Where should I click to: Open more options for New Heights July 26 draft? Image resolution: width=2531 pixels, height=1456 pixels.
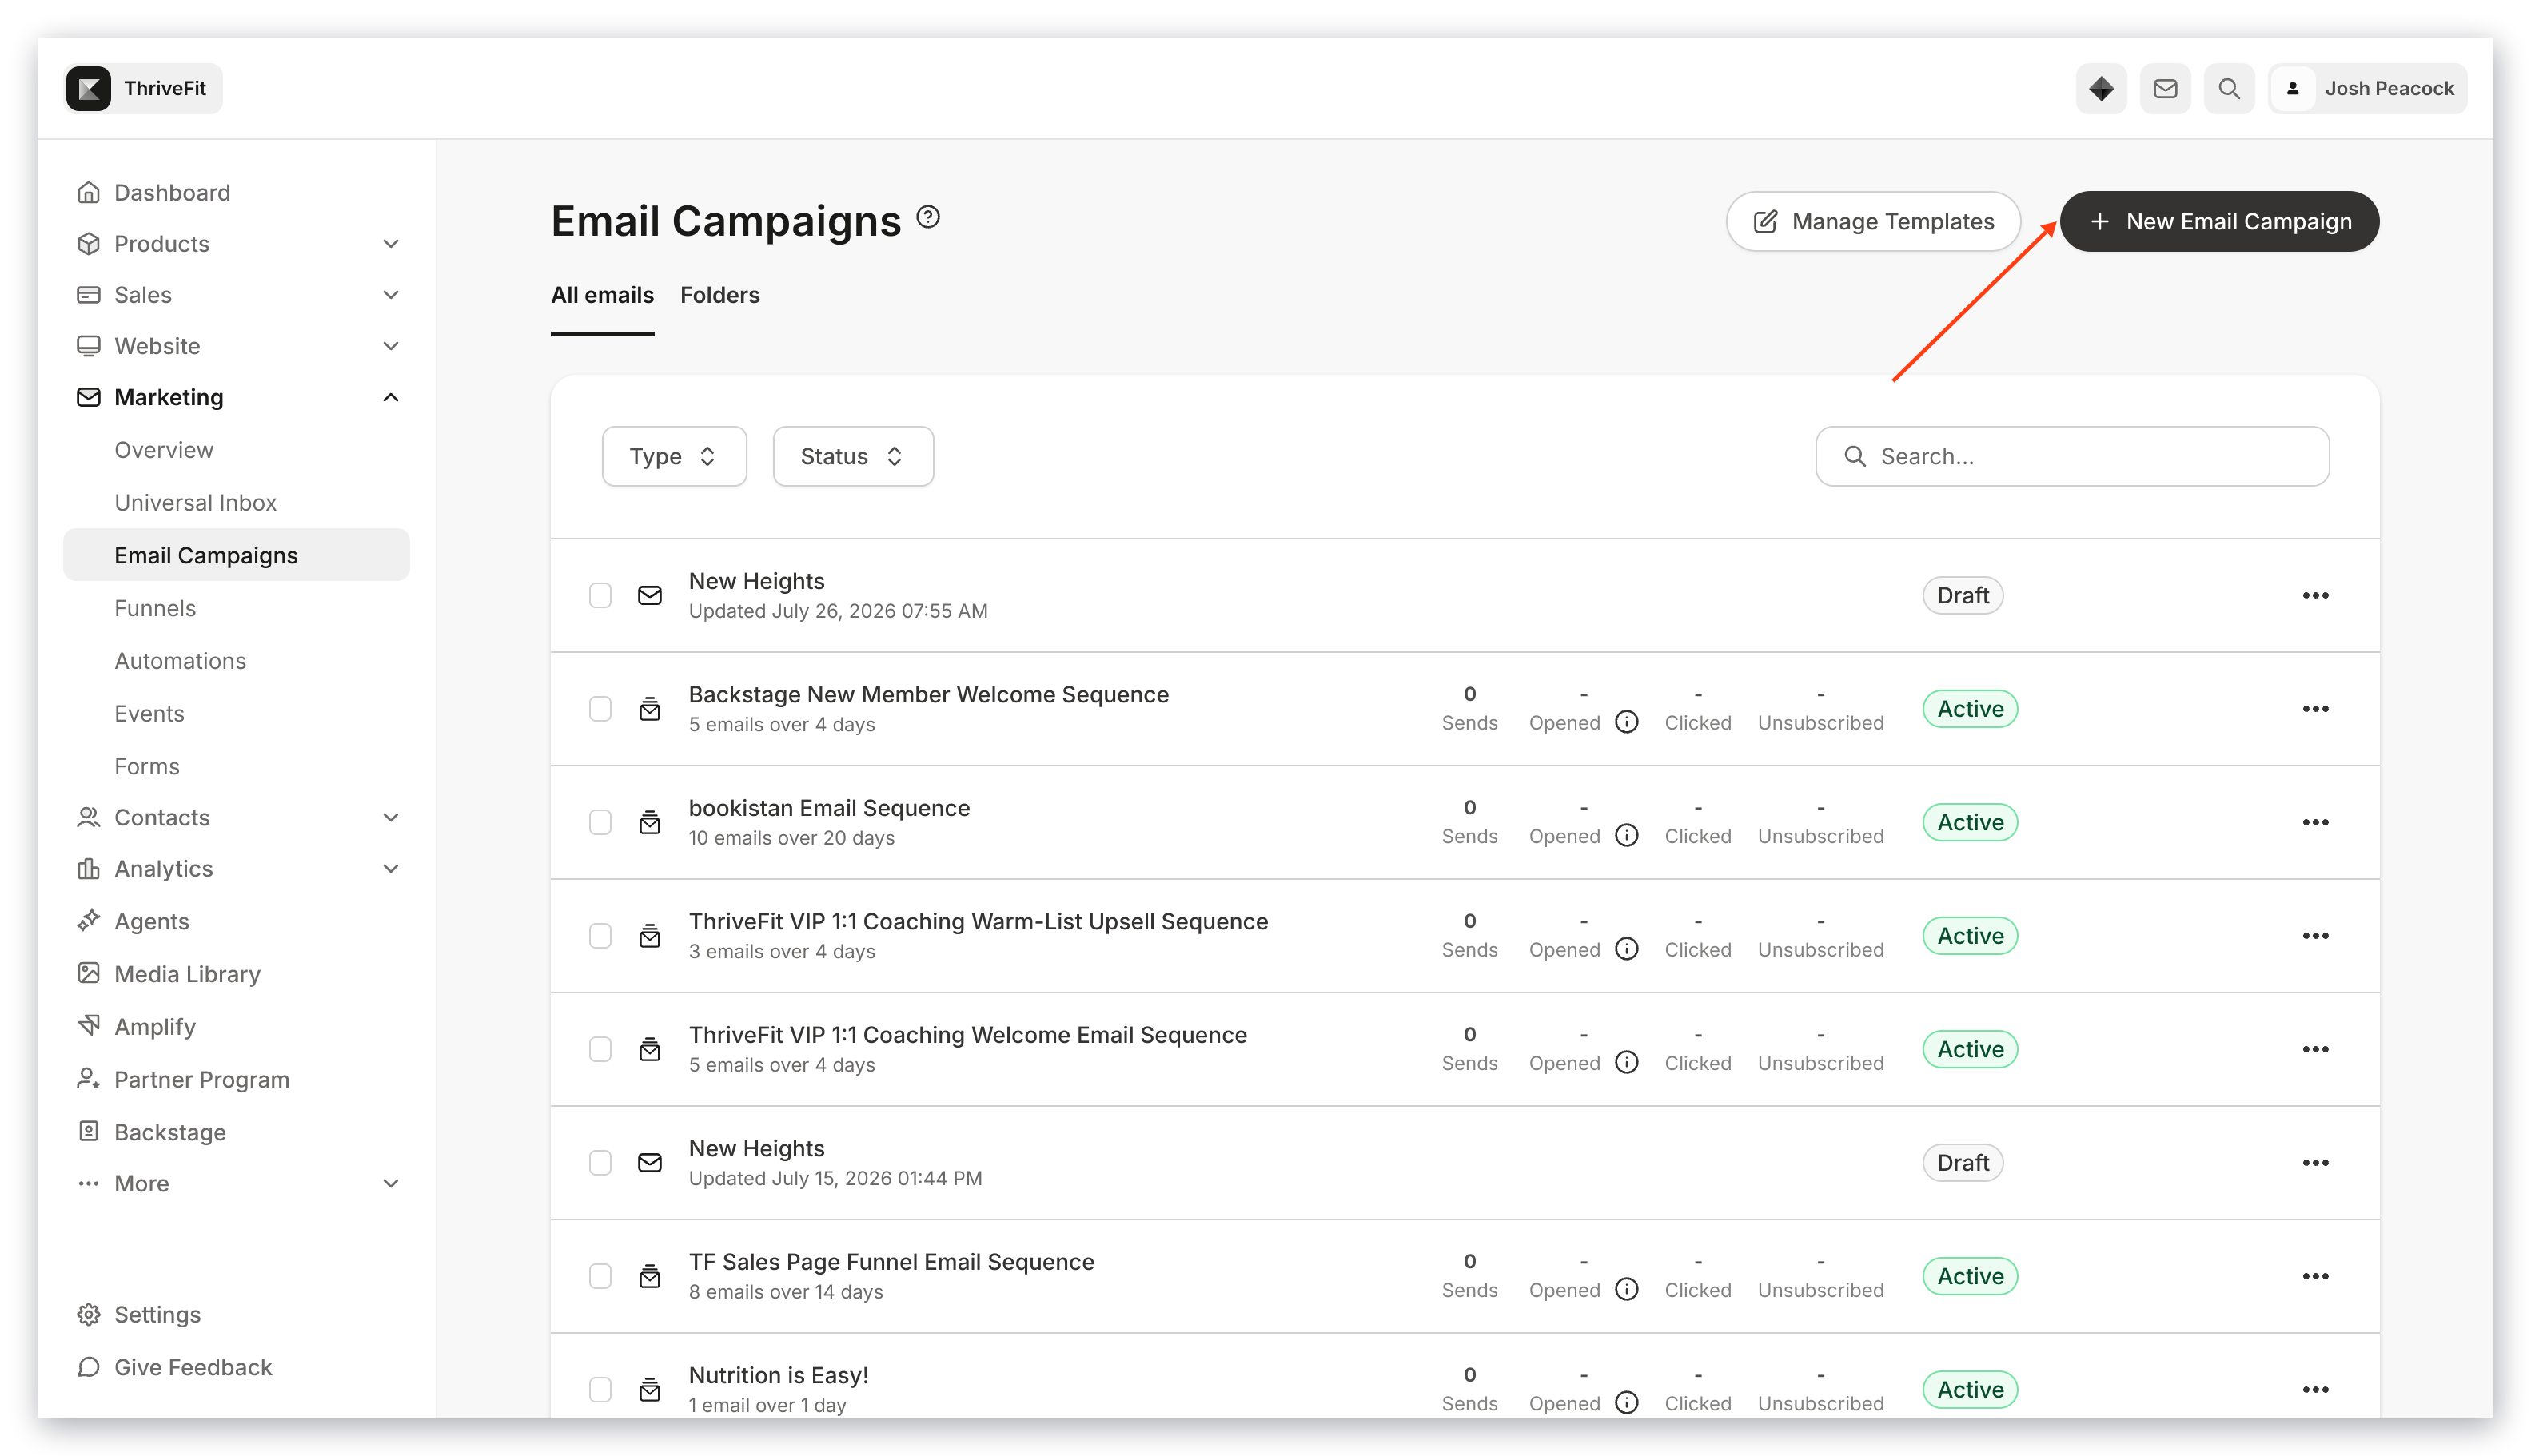[2315, 596]
